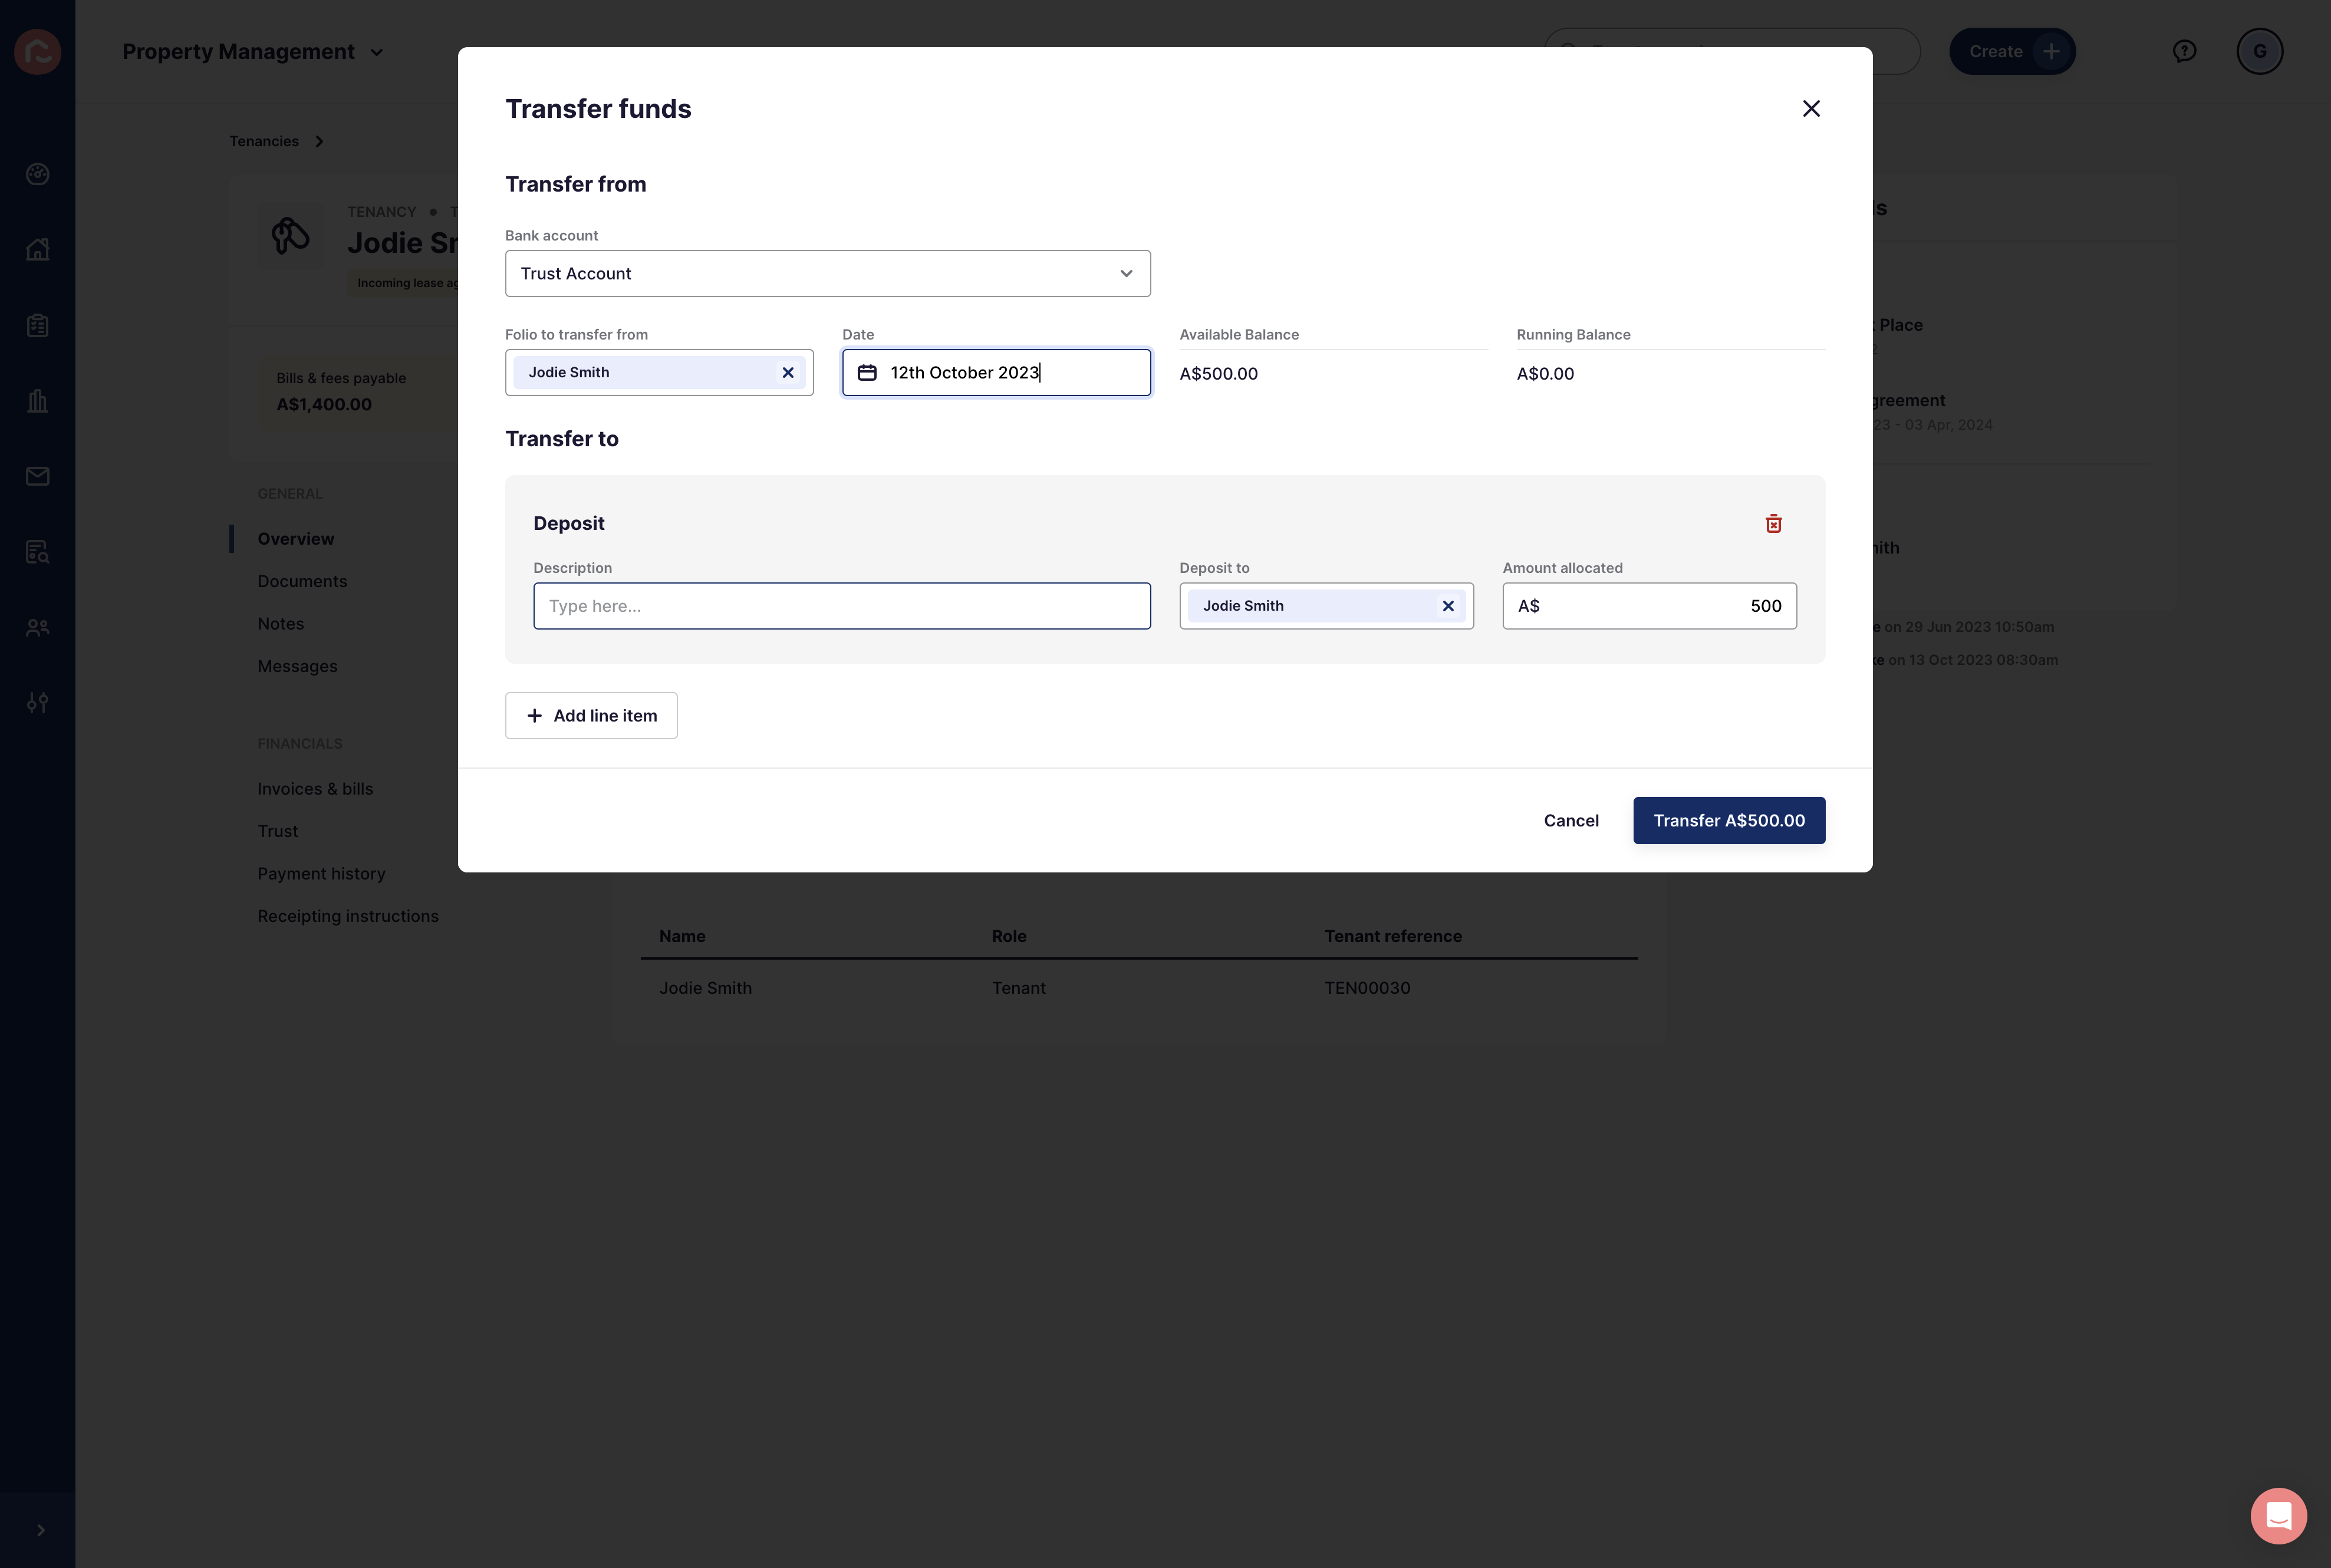
Task: Open the Property Management app switcher dropdown
Action: 253,51
